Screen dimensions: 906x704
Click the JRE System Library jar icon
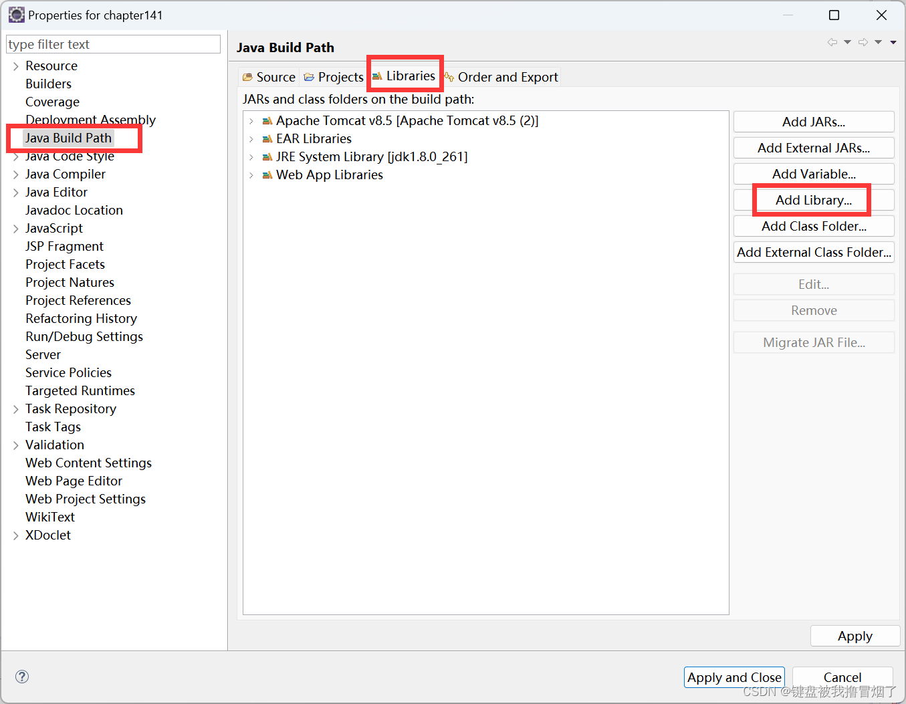tap(267, 156)
